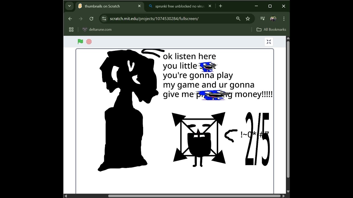Open the All Bookmarks folder
Image resolution: width=353 pixels, height=198 pixels.
click(x=271, y=29)
